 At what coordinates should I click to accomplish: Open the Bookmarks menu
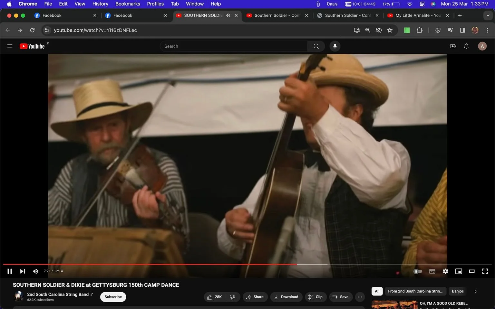128,4
